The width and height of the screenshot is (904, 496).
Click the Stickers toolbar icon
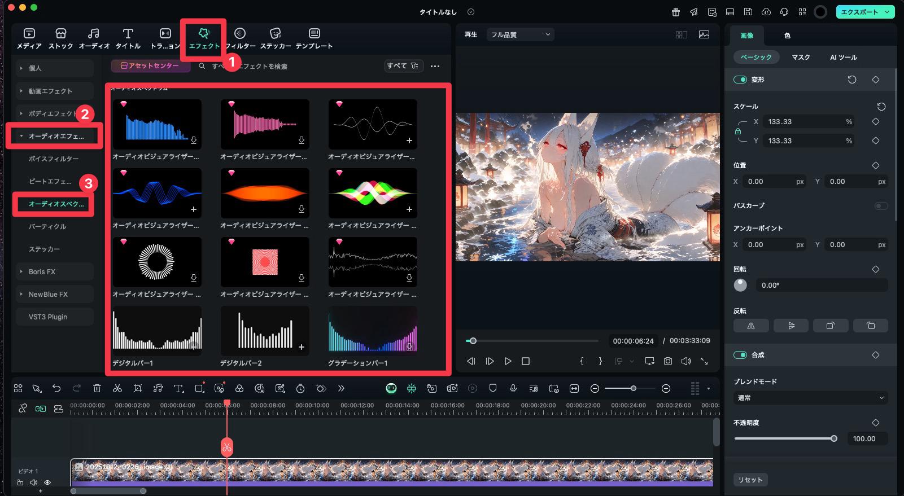point(275,34)
